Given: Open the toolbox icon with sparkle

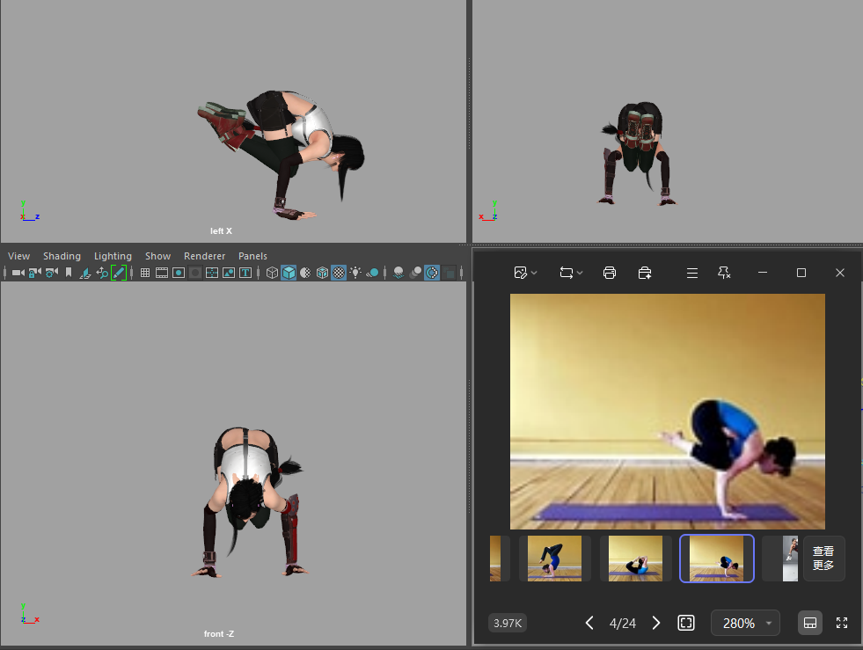Looking at the screenshot, I should [645, 273].
